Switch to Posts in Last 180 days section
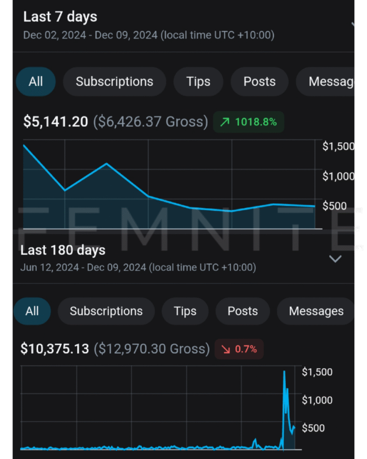367x459 pixels. click(x=242, y=311)
